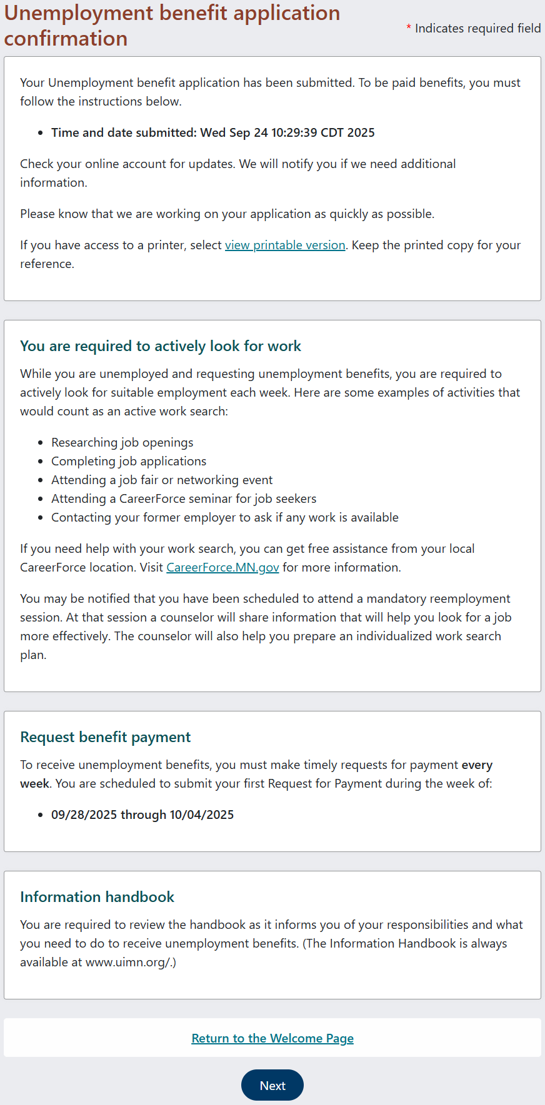Click the Attending a job fair bullet
545x1105 pixels.
click(x=162, y=480)
